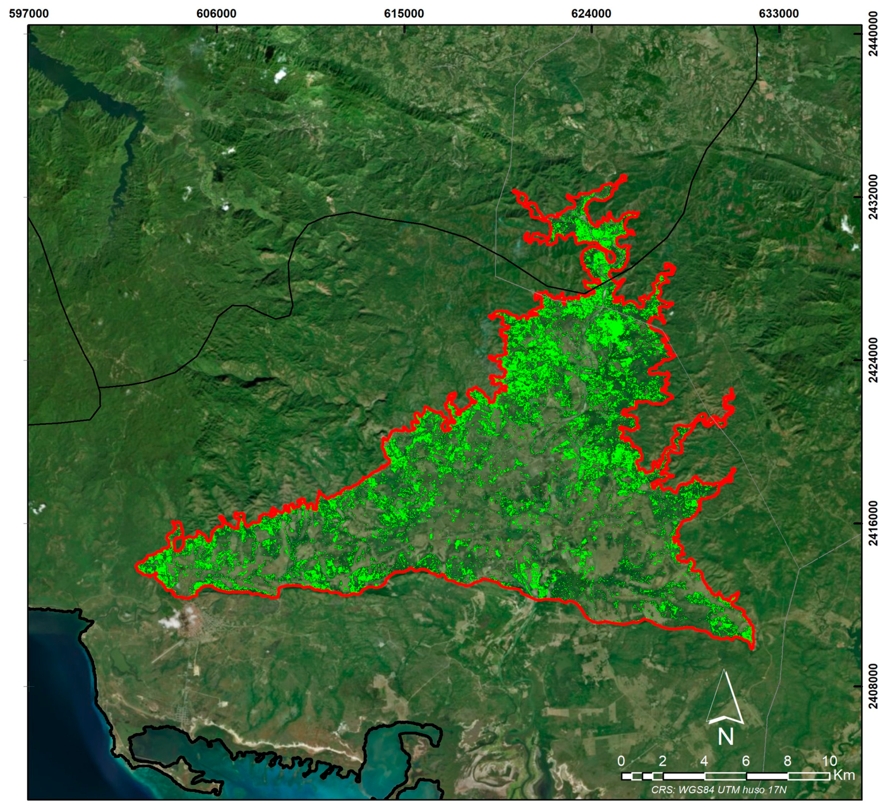Click the 615000 easting label
The width and height of the screenshot is (890, 812).
click(404, 14)
